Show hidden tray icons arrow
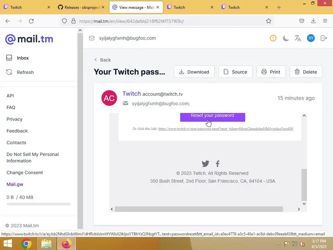Viewport: 333px width, 250px height. click(x=279, y=244)
